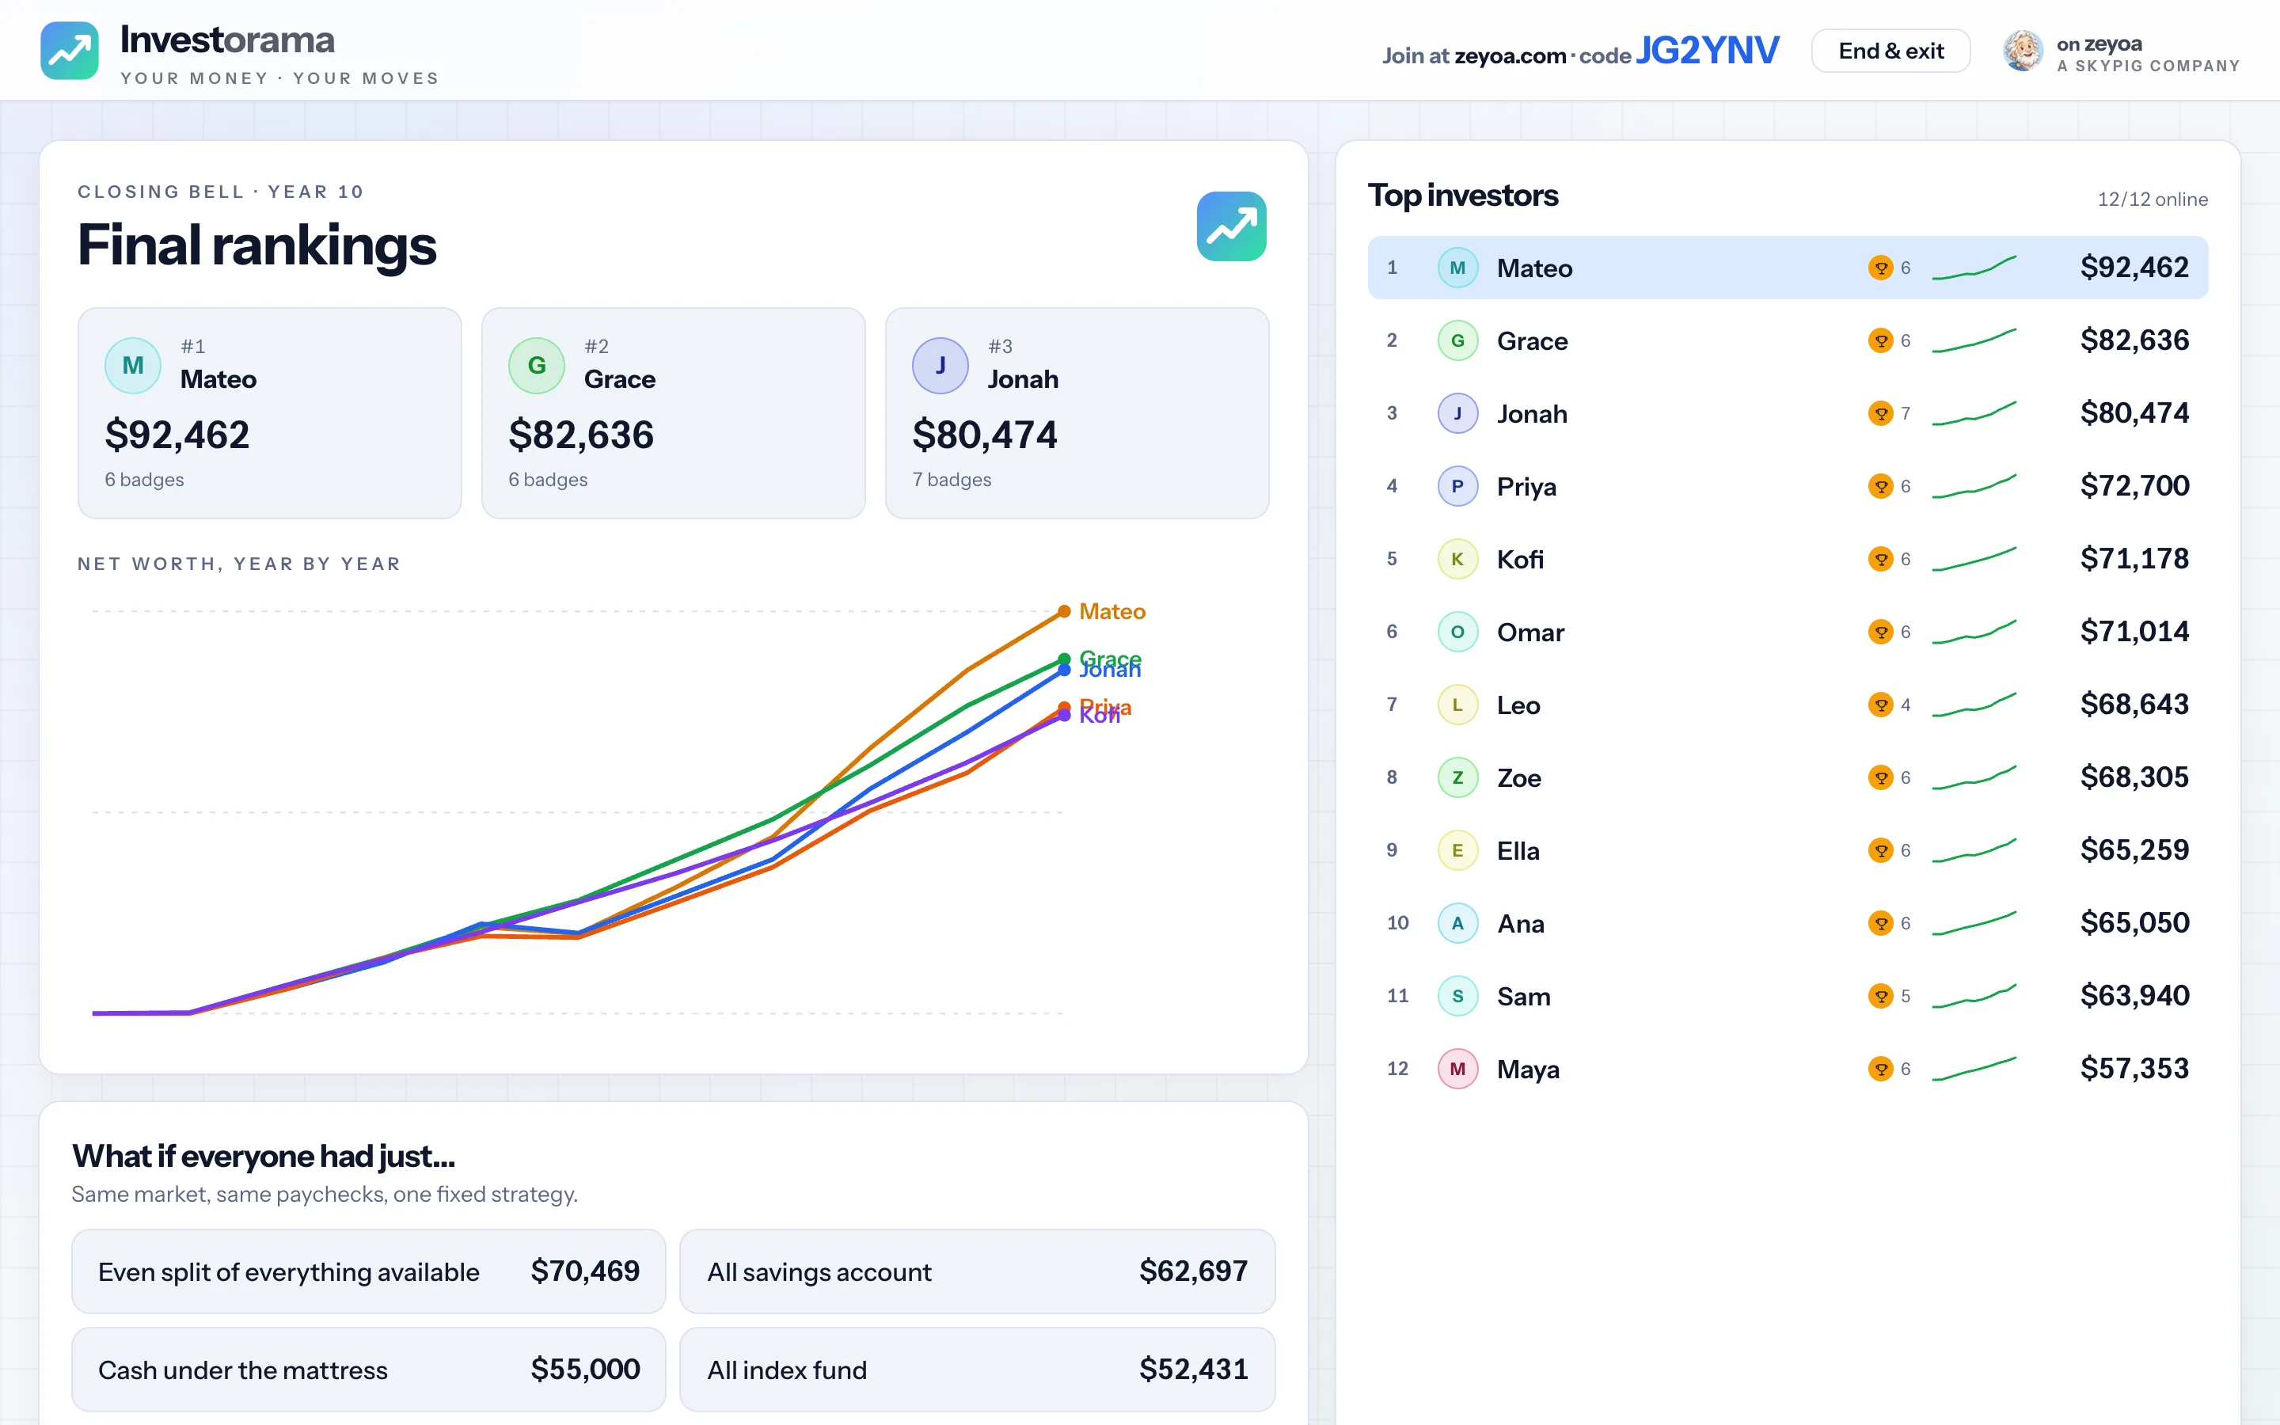Click Omar's name in the leaderboard
This screenshot has height=1425, width=2280.
point(1530,633)
